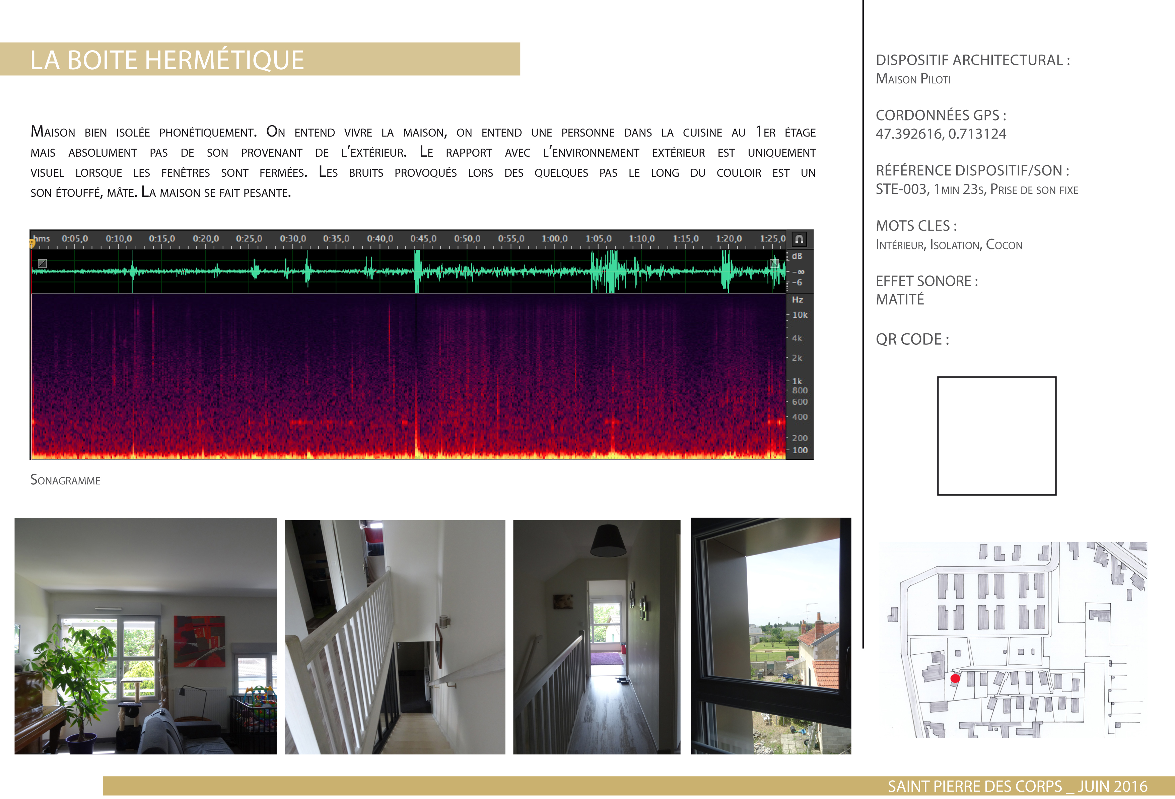Viewport: 1175px width, 799px height.
Task: Click the 0:45,0 mark on the ruler
Action: click(x=423, y=239)
